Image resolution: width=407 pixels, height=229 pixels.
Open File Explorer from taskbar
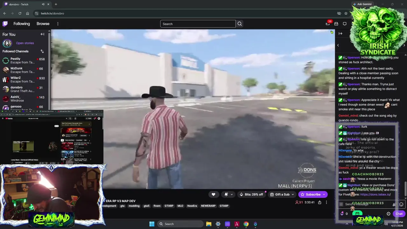pos(209,224)
